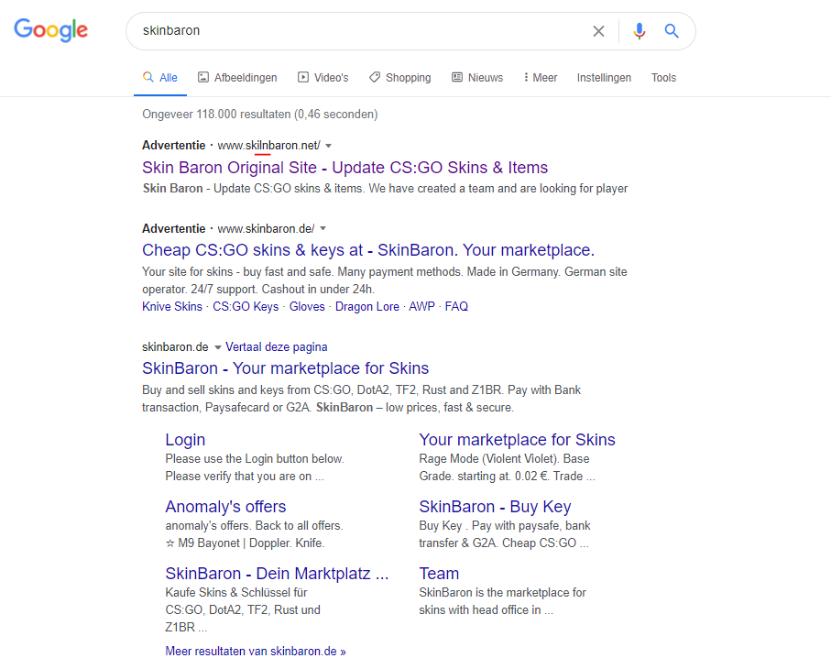Screen dimensions: 831x669
Task: Select the Alle results tab
Action: click(x=160, y=77)
